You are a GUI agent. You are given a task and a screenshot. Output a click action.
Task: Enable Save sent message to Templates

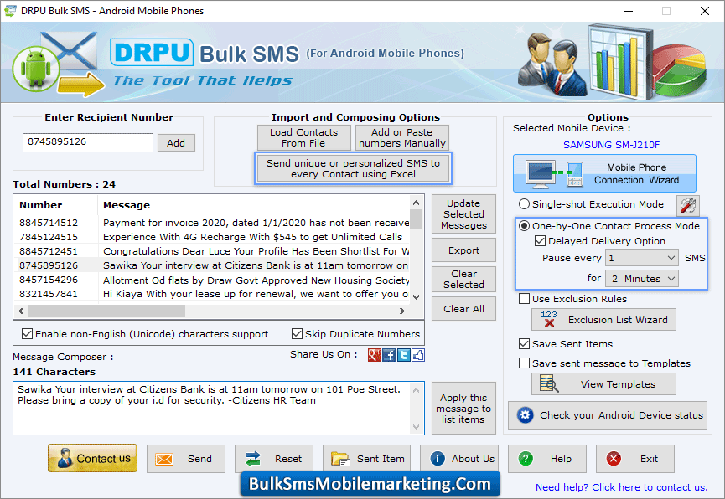click(524, 363)
